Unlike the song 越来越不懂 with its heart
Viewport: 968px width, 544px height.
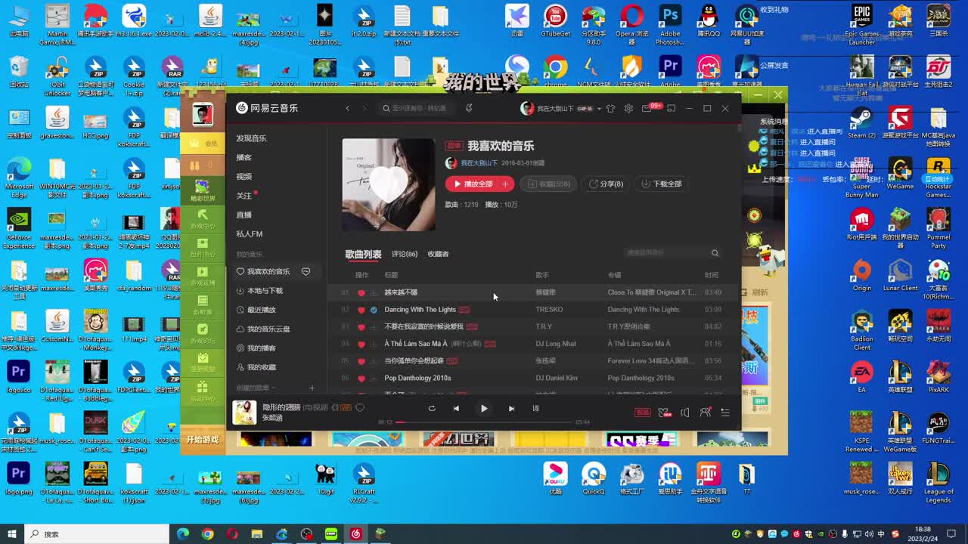[x=361, y=292]
